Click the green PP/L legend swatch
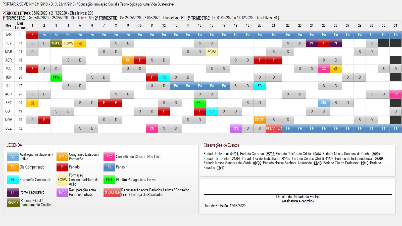Screen dimensions: 402x226 (109, 180)
